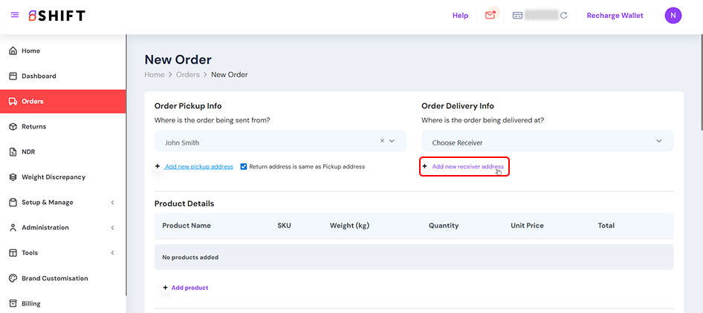Click the wallet balance refresh icon
The width and height of the screenshot is (703, 313).
point(564,16)
